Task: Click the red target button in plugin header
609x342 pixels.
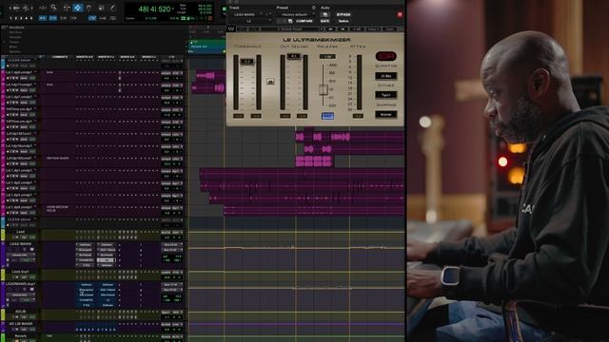Action: coord(400,14)
